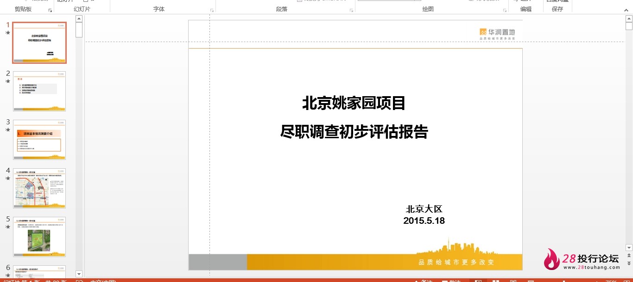Click the 编辑 group label in the ribbon
This screenshot has width=633, height=282.
tap(526, 9)
